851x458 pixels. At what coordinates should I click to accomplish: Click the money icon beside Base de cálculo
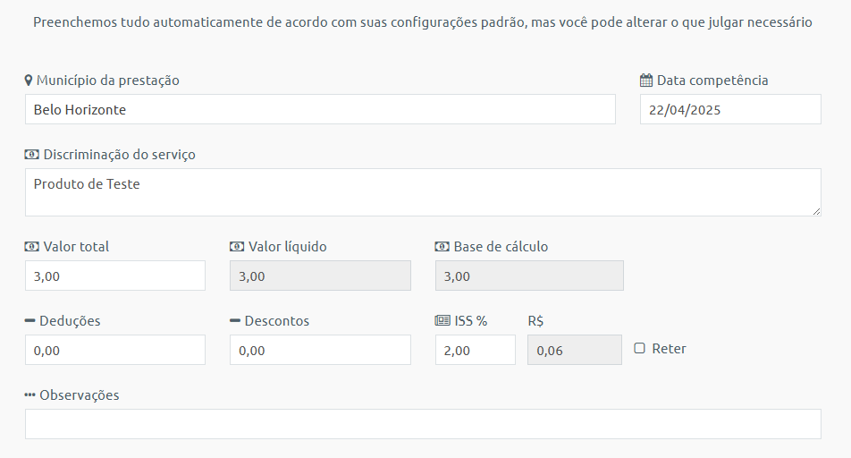[x=442, y=247]
